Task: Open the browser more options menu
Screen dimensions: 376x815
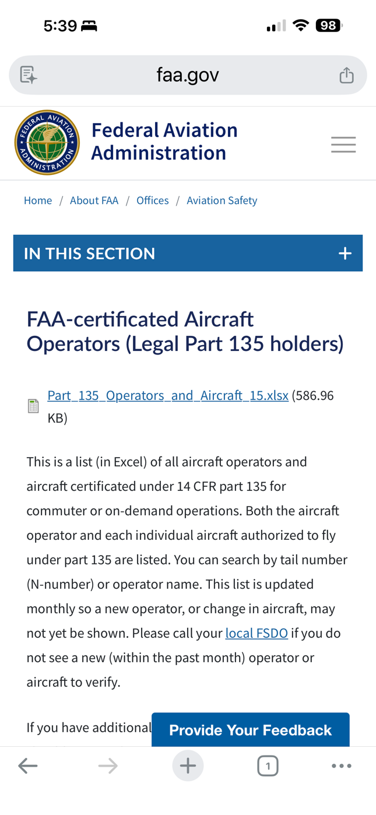Action: (x=342, y=766)
